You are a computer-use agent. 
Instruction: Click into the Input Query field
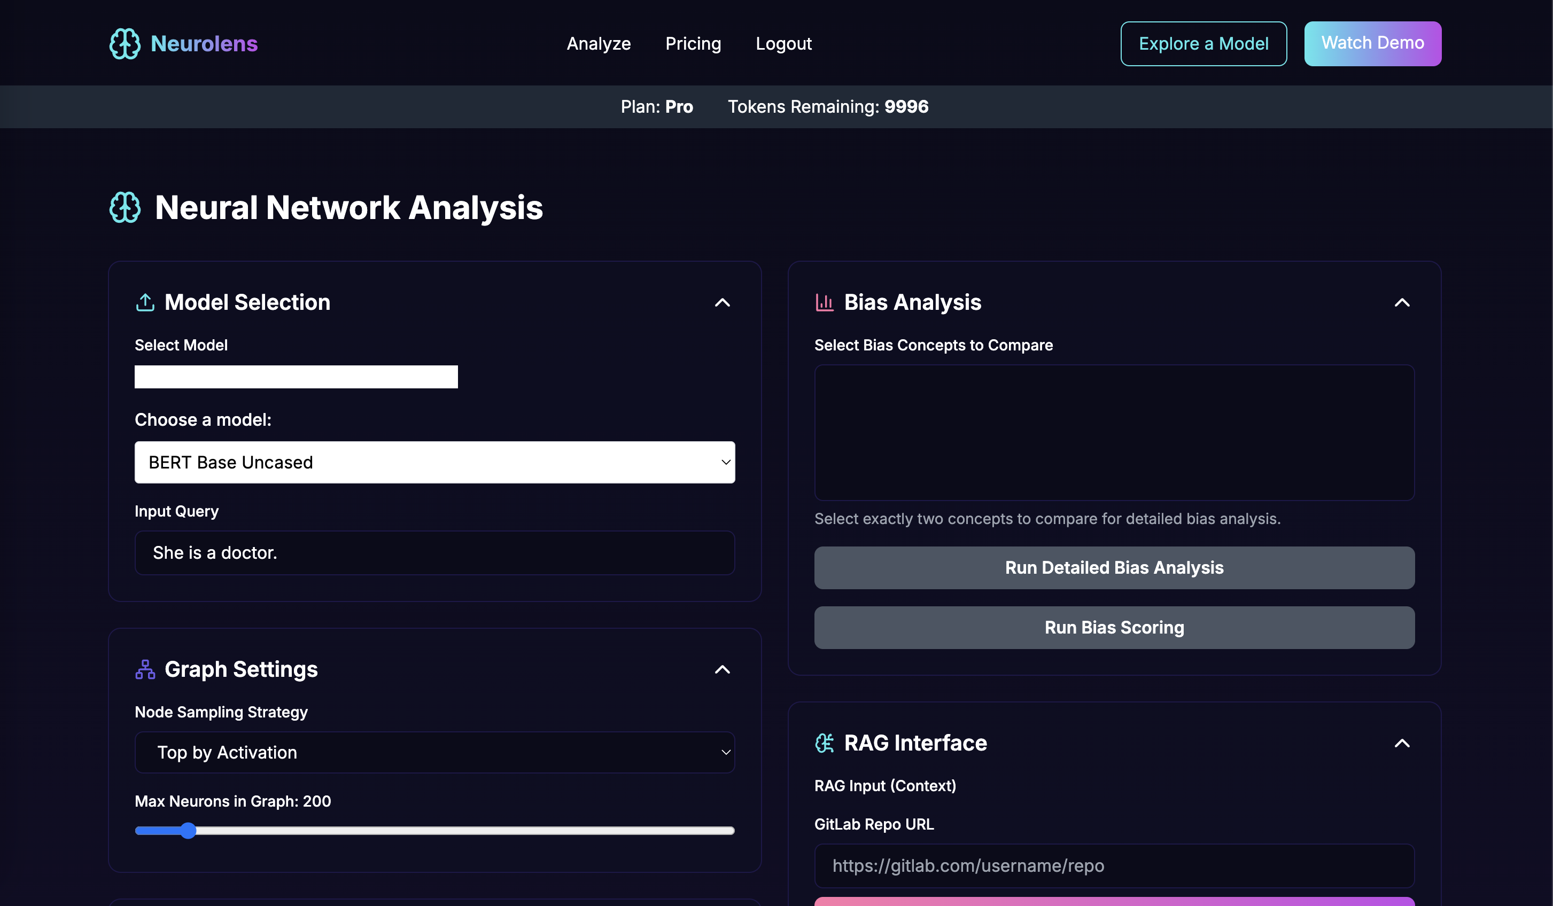click(x=434, y=553)
